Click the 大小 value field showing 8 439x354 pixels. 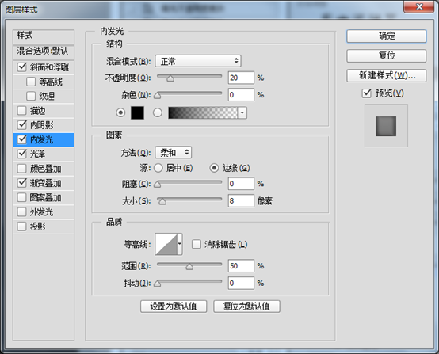[241, 200]
